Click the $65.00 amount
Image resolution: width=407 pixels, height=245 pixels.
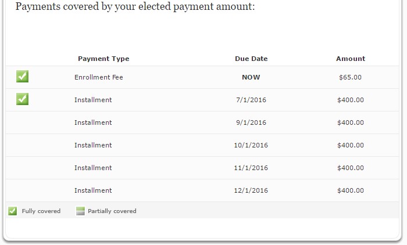tap(350, 77)
